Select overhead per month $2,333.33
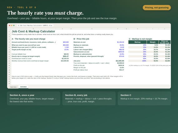178x133 pixels. 65,58
